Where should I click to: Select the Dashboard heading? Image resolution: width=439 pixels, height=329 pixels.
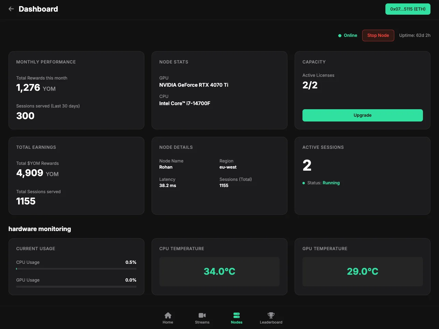(38, 9)
